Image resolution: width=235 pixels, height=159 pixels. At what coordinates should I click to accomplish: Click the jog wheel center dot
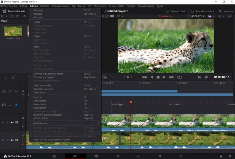pos(128,77)
